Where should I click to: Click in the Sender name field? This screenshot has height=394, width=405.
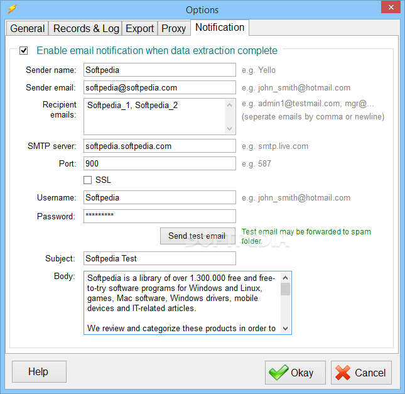coord(159,70)
